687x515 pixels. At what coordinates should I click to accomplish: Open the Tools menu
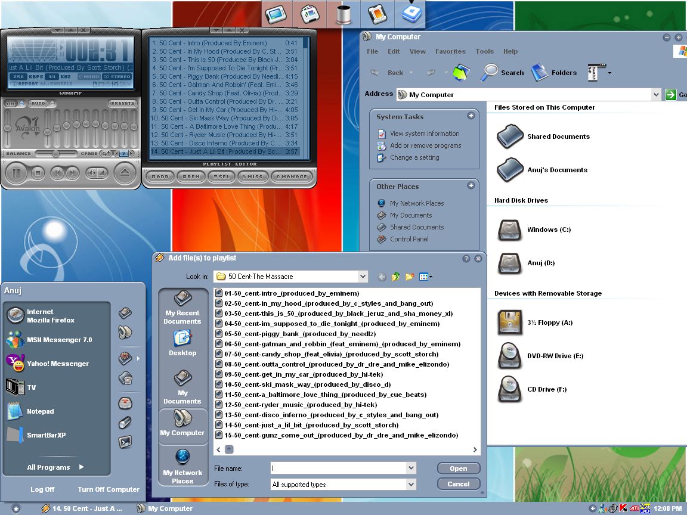[484, 51]
